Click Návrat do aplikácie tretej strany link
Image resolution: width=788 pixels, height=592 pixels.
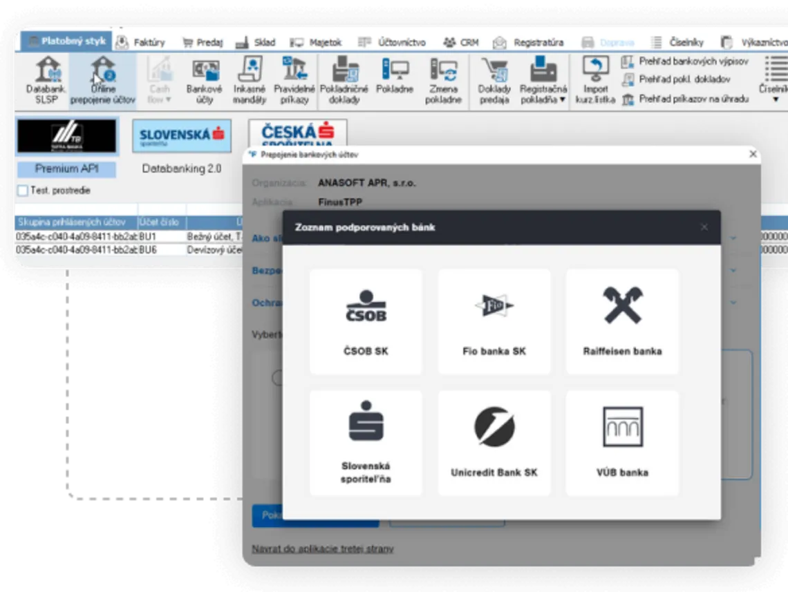323,548
